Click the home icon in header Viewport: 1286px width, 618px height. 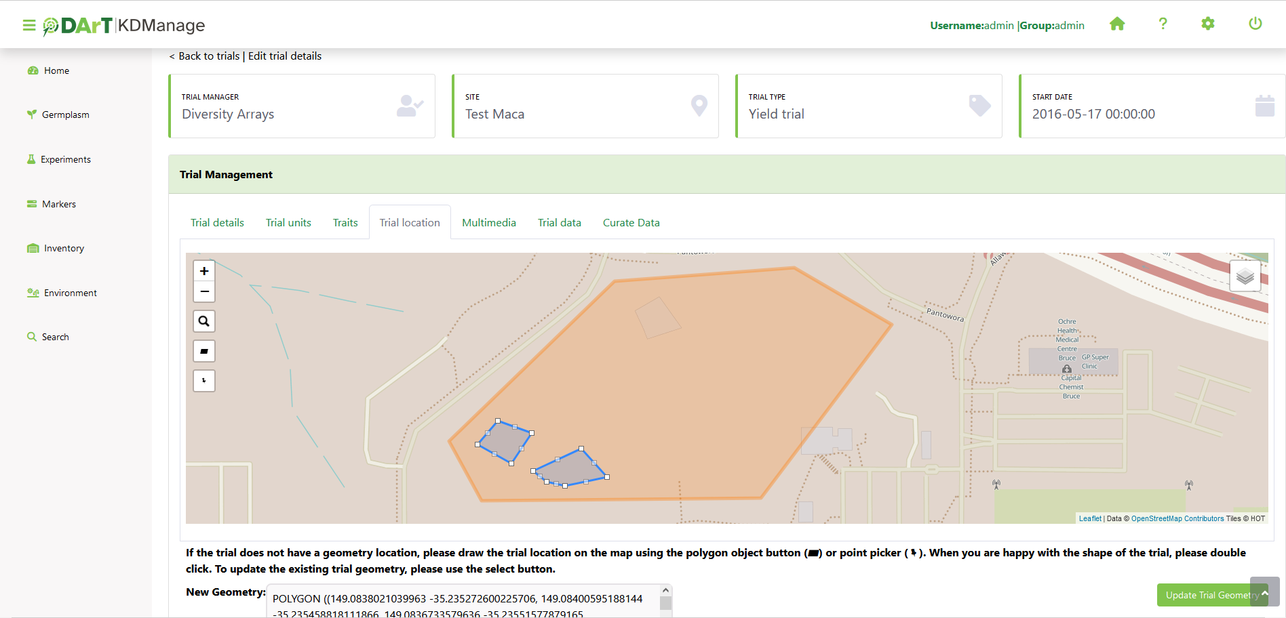[1117, 24]
